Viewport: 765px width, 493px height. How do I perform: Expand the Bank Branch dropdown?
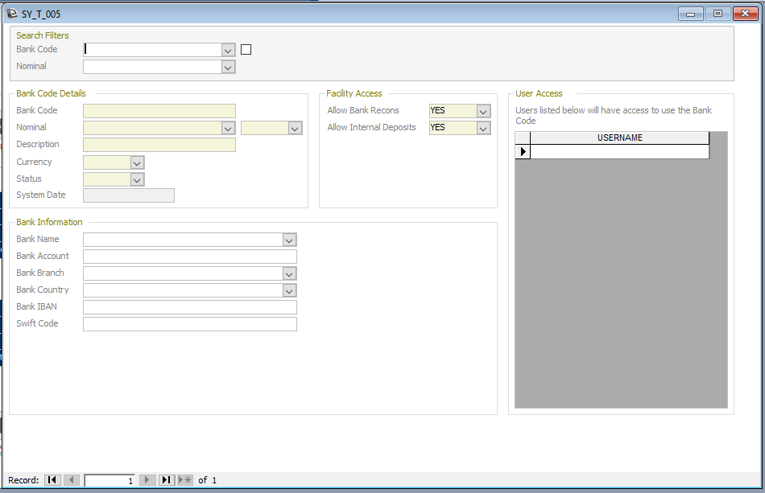click(289, 273)
